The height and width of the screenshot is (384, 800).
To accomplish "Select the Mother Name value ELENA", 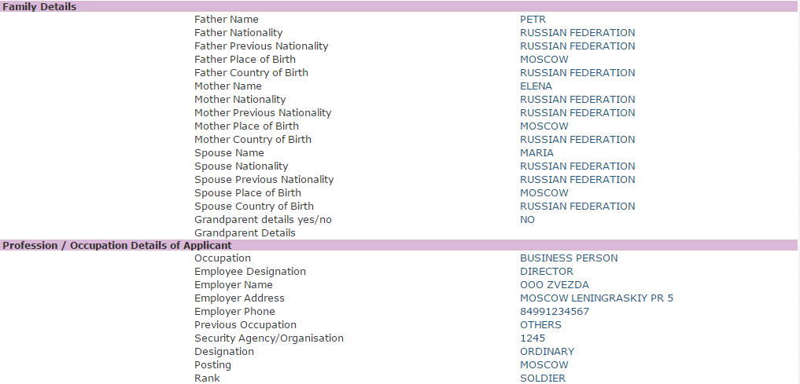I will (x=536, y=86).
